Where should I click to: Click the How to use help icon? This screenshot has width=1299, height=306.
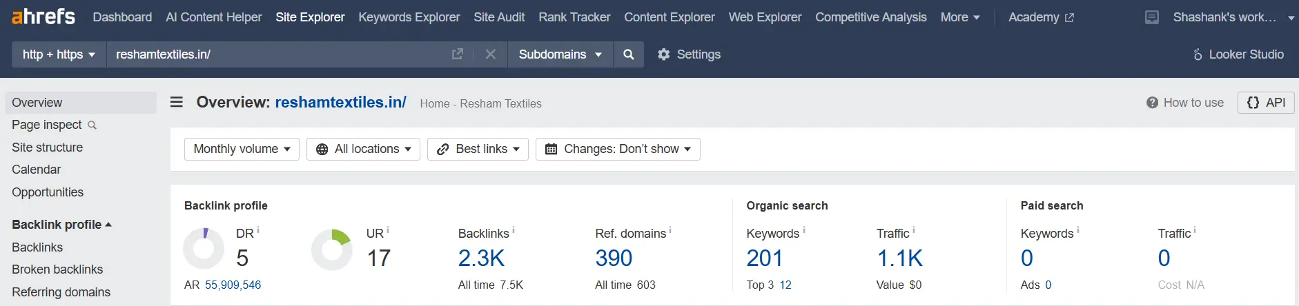pos(1152,103)
